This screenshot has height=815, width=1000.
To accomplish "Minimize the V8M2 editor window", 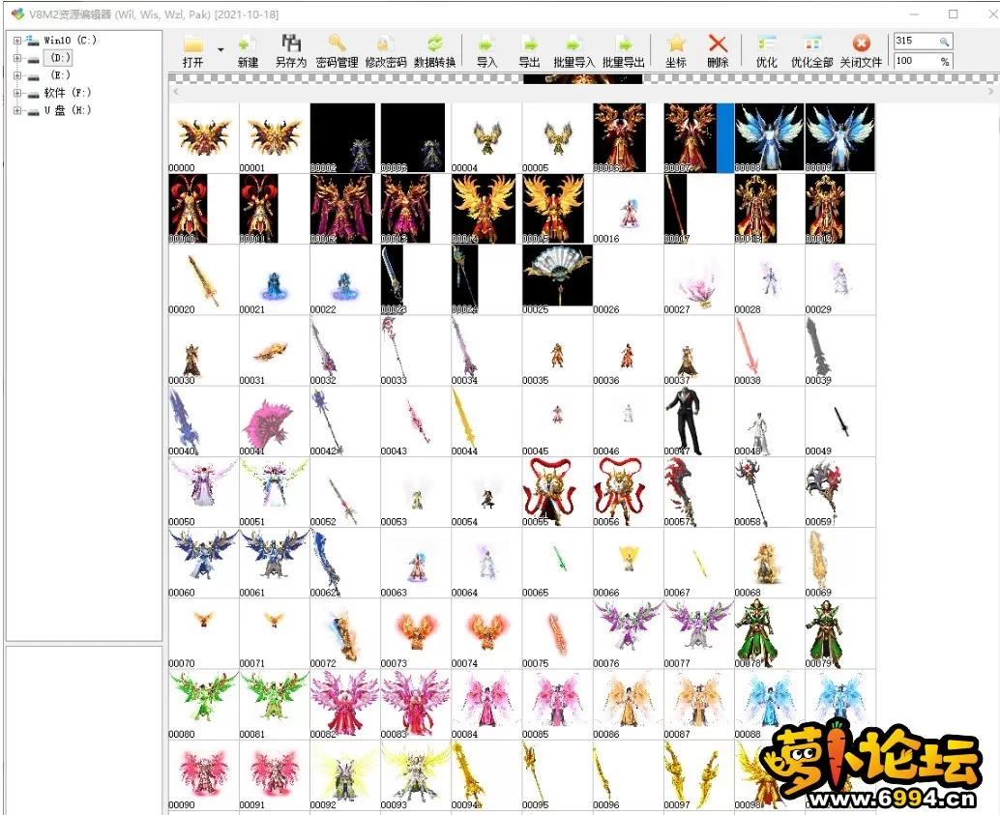I will (x=914, y=15).
